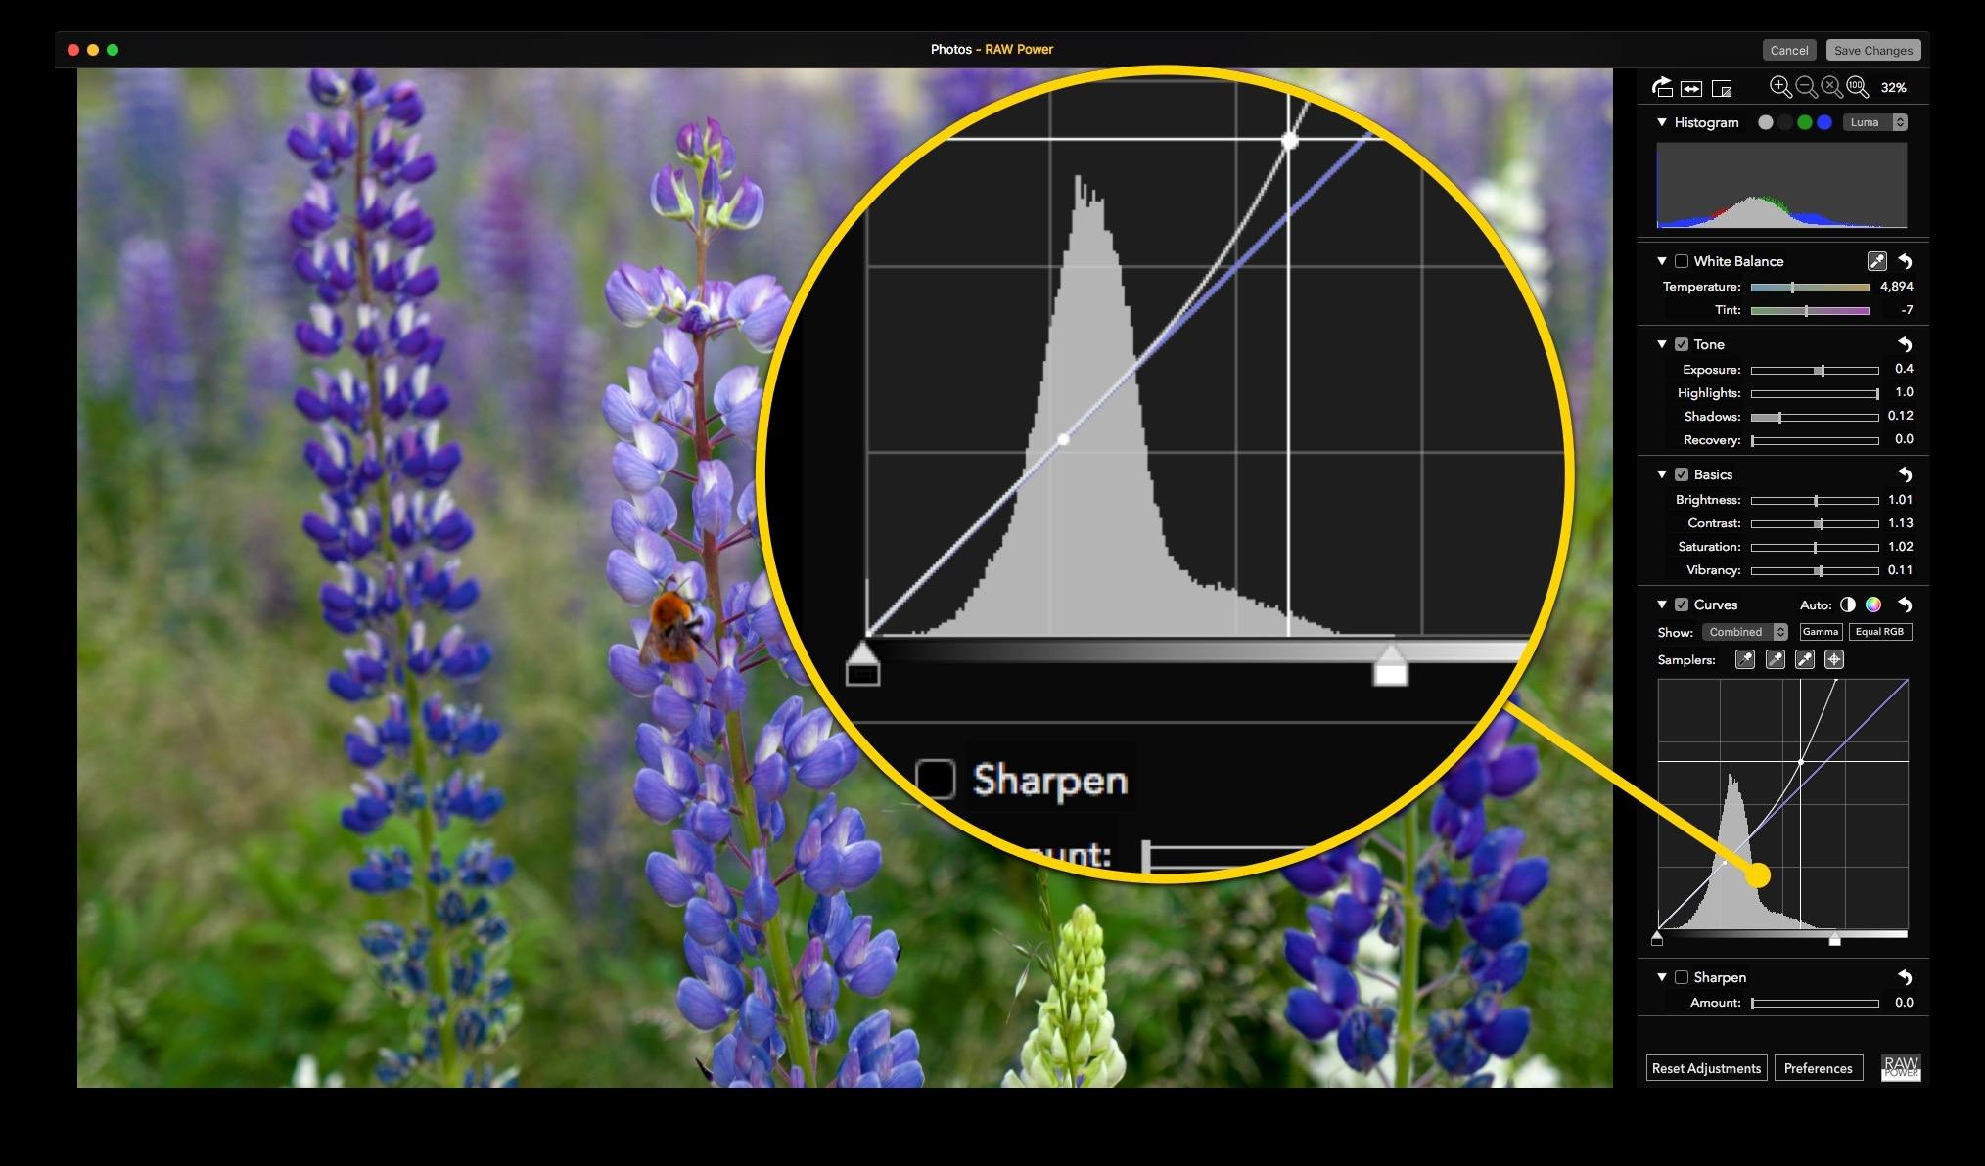Viewport: 1985px width, 1166px height.
Task: Open Preferences button
Action: pos(1818,1068)
